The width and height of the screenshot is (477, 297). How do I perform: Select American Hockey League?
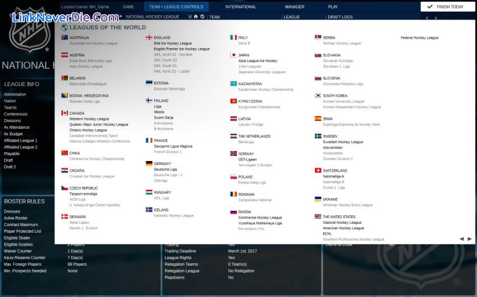343,228
